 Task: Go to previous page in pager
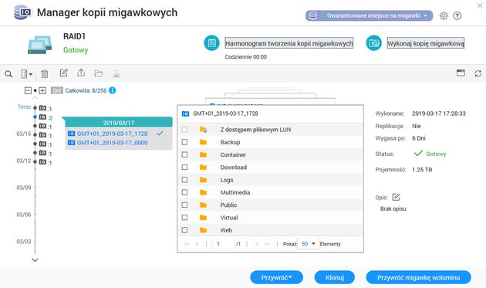pos(197,244)
